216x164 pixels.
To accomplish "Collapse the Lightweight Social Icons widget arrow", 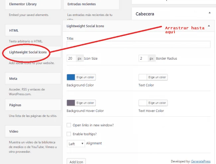I will click(x=209, y=26).
